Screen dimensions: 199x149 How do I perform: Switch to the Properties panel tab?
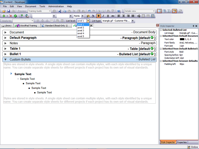(x=182, y=142)
